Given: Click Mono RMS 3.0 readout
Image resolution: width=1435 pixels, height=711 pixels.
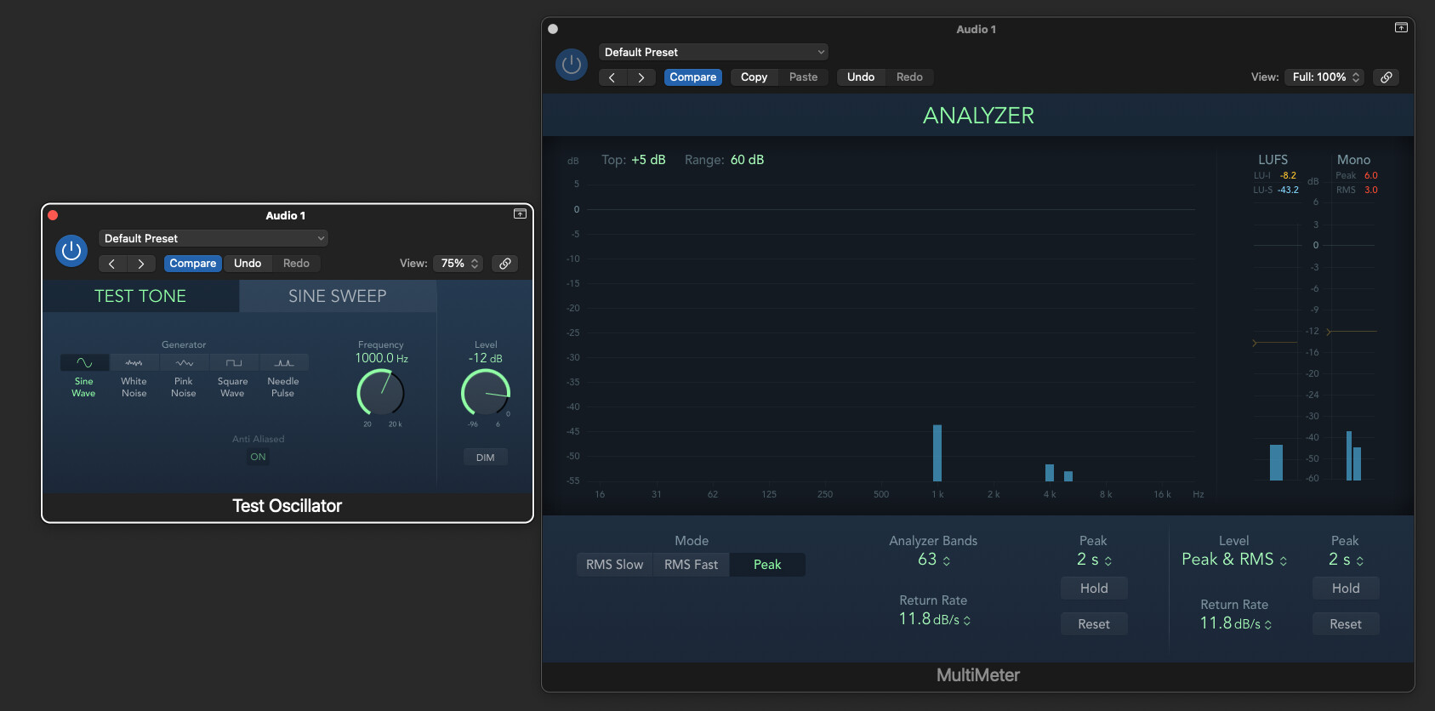Looking at the screenshot, I should coord(1371,191).
